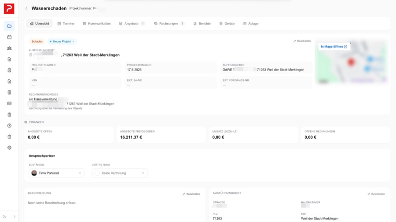The image size is (396, 222).
Task: Switch to the Kommunikation tab
Action: point(97,24)
